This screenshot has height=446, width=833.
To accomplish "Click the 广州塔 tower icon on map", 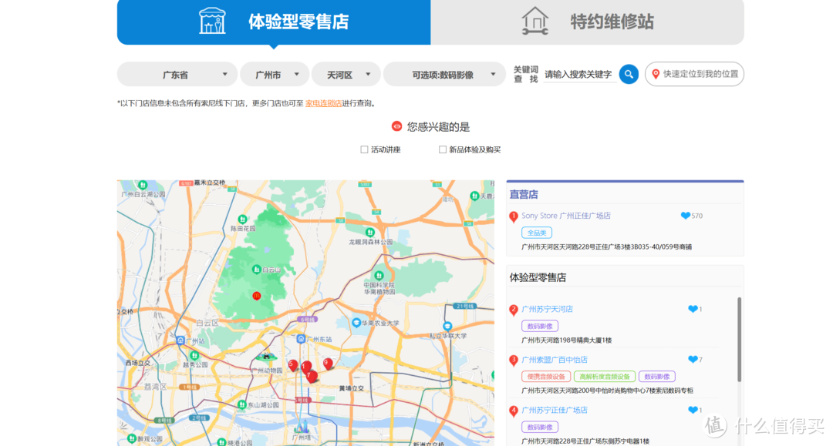I will [302, 426].
